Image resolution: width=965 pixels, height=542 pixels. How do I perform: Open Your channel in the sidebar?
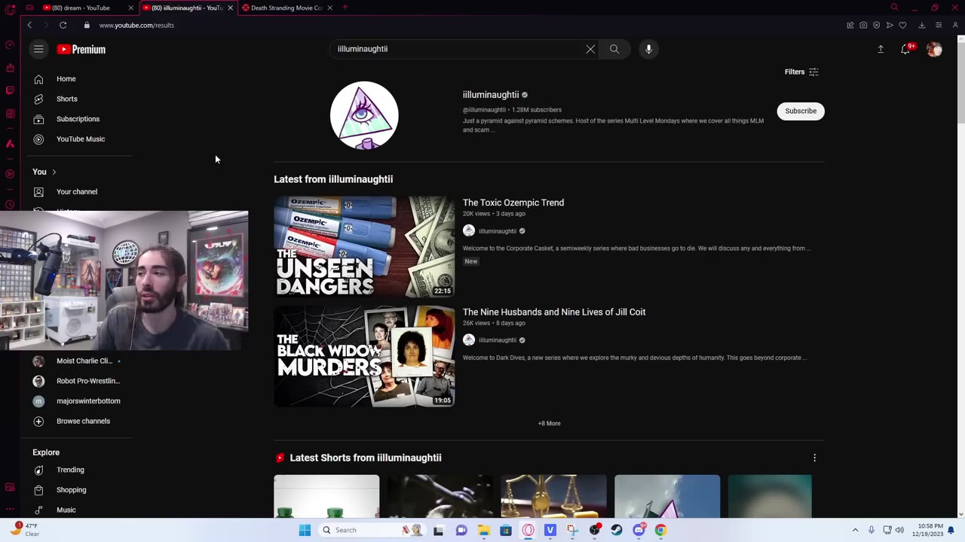[77, 192]
